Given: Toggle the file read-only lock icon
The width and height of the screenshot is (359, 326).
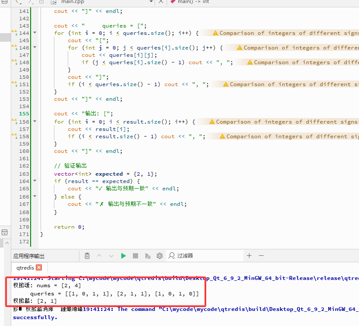Looking at the screenshot, I should click(x=41, y=2).
